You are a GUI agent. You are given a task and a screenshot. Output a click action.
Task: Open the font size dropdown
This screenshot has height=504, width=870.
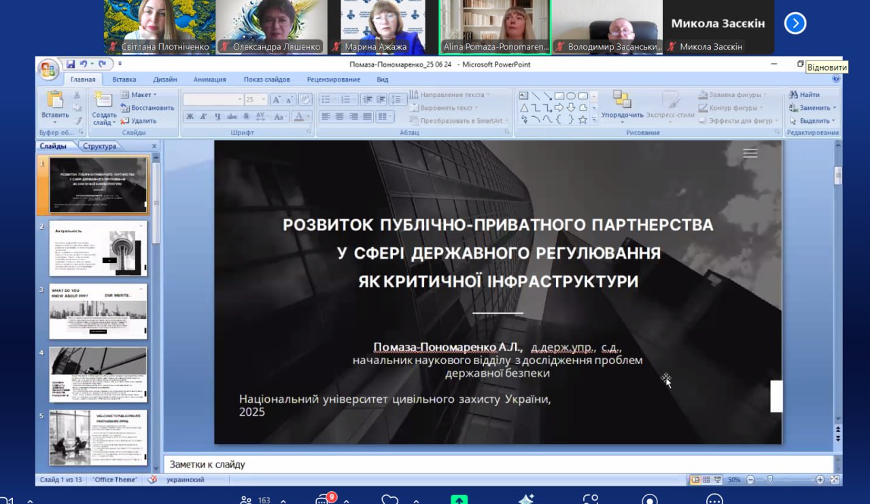[x=264, y=100]
